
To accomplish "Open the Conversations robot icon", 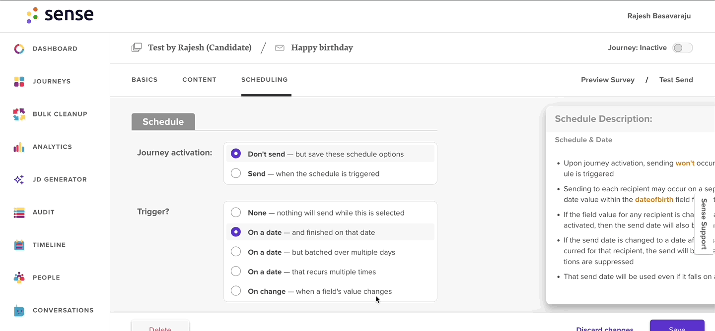I will point(19,310).
